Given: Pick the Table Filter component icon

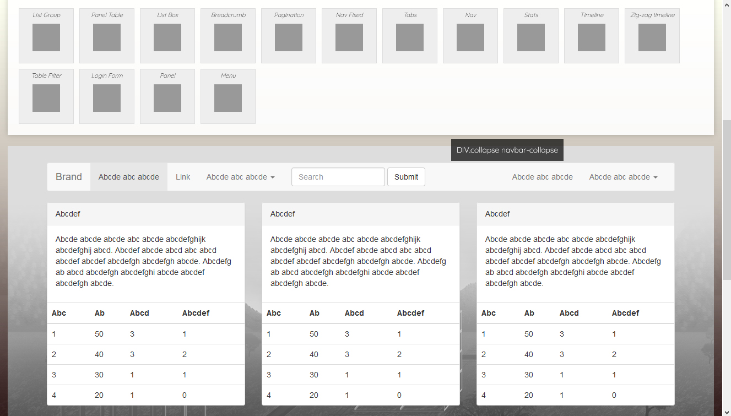Looking at the screenshot, I should click(x=46, y=98).
